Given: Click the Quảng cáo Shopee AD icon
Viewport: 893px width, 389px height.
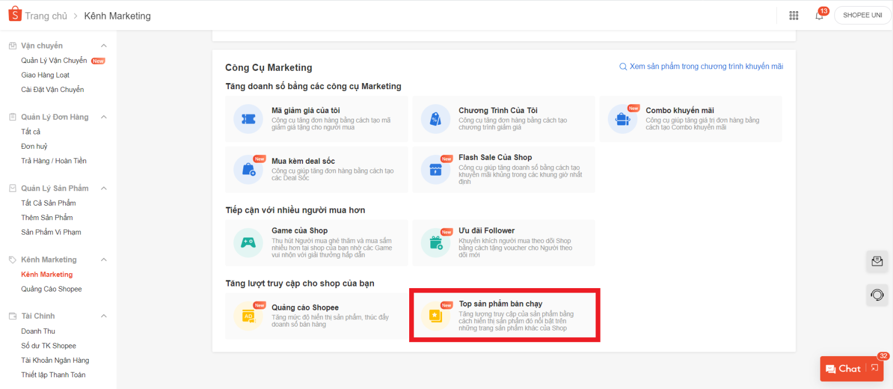Looking at the screenshot, I should (248, 316).
